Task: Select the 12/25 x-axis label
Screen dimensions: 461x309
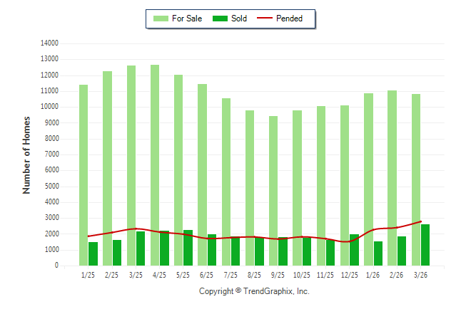Action: coord(349,274)
